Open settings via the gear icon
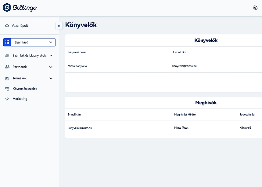The image size is (262, 187). coord(255,8)
